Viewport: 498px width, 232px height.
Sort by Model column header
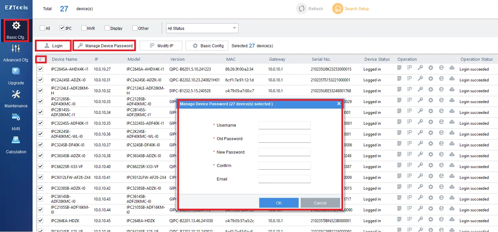[x=134, y=59]
